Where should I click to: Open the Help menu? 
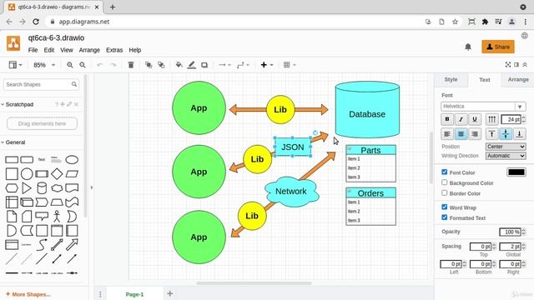(x=135, y=50)
